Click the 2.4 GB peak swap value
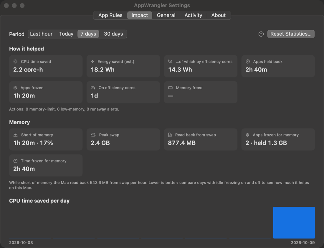Image resolution: width=324 pixels, height=248 pixels. point(100,143)
